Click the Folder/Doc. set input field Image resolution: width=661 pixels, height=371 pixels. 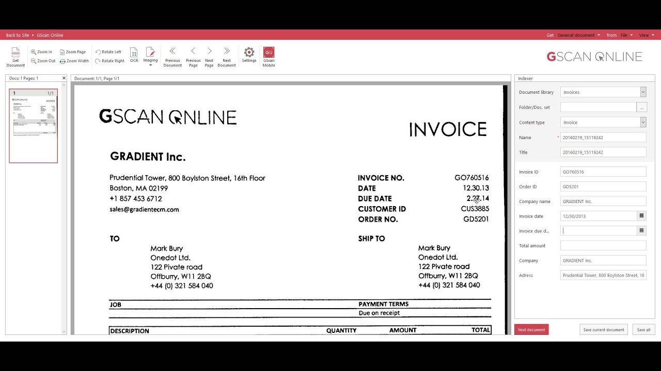[x=599, y=107]
